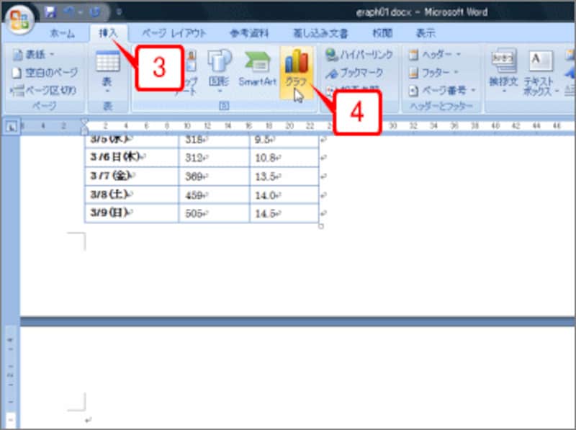Image resolution: width=576 pixels, height=430 pixels.
Task: Toggle ruler tab selector at left corner
Action: pos(11,126)
